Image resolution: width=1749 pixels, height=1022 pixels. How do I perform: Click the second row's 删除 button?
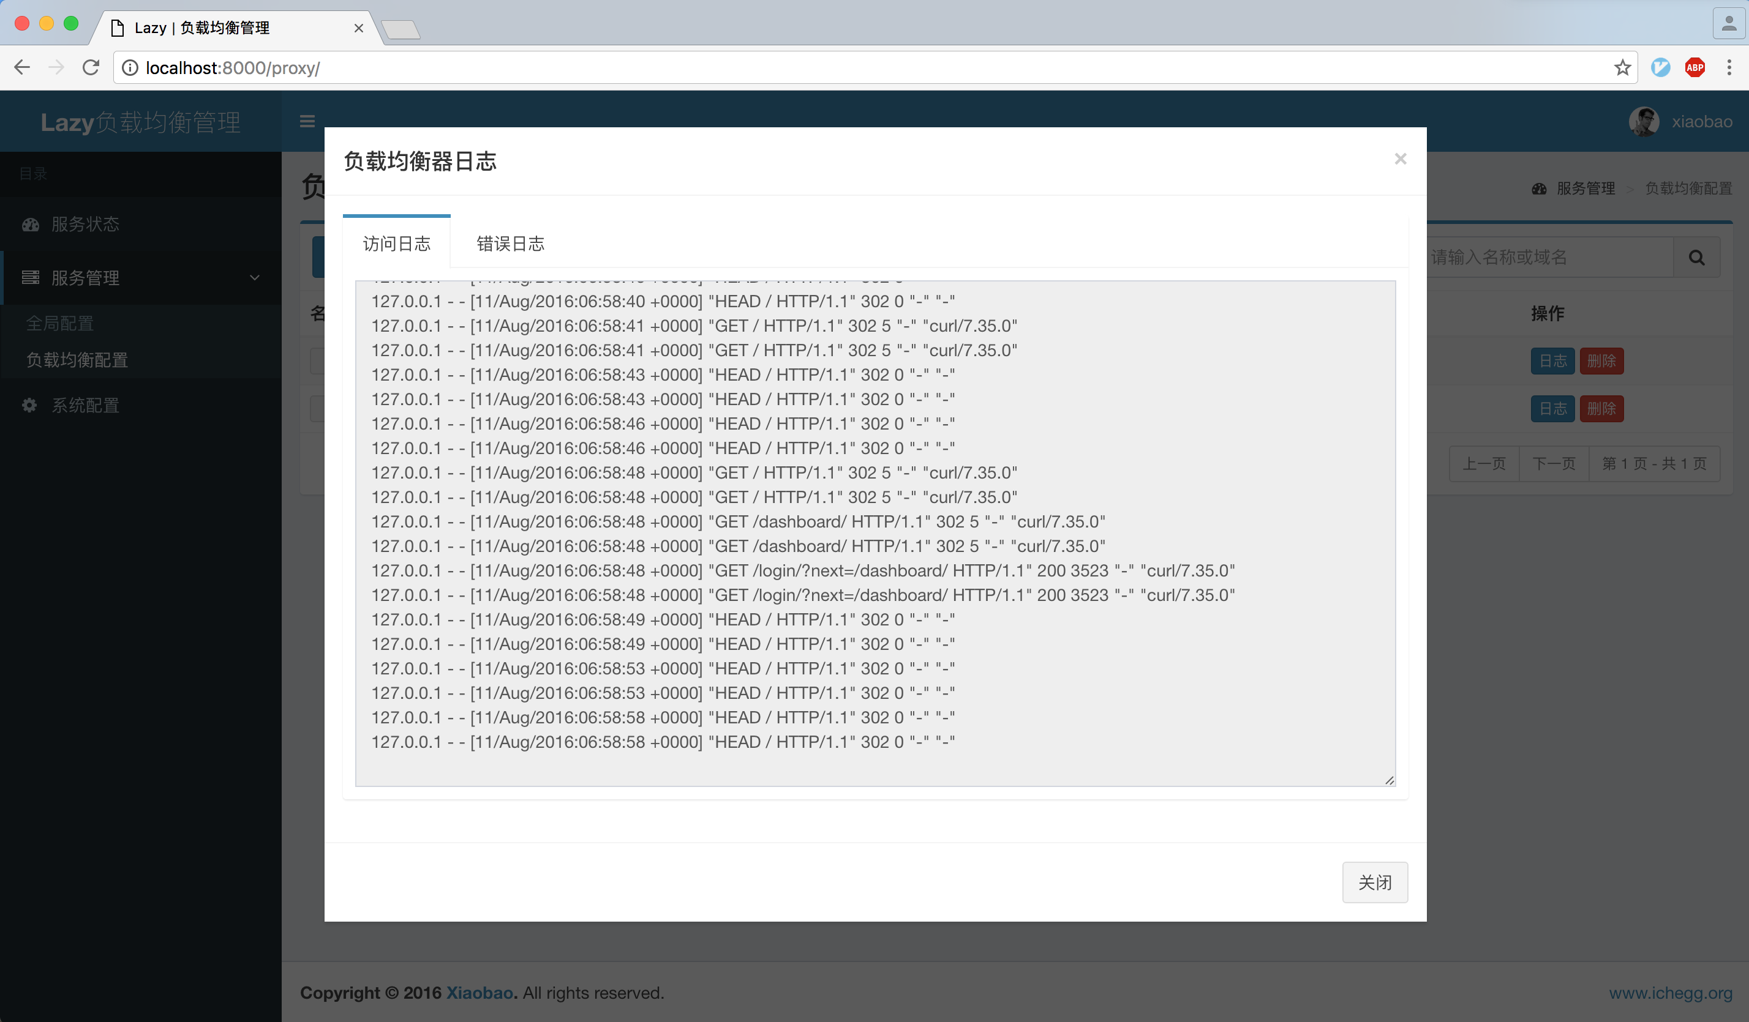coord(1601,408)
